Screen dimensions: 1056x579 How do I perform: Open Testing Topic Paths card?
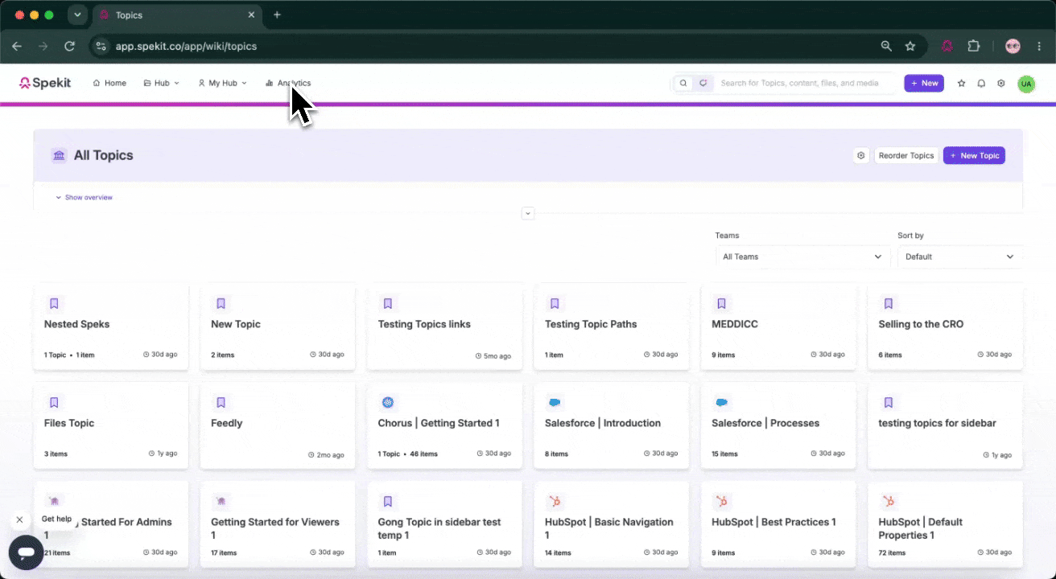[x=612, y=326]
